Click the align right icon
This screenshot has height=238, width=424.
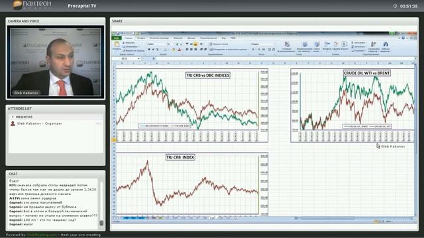pos(195,50)
